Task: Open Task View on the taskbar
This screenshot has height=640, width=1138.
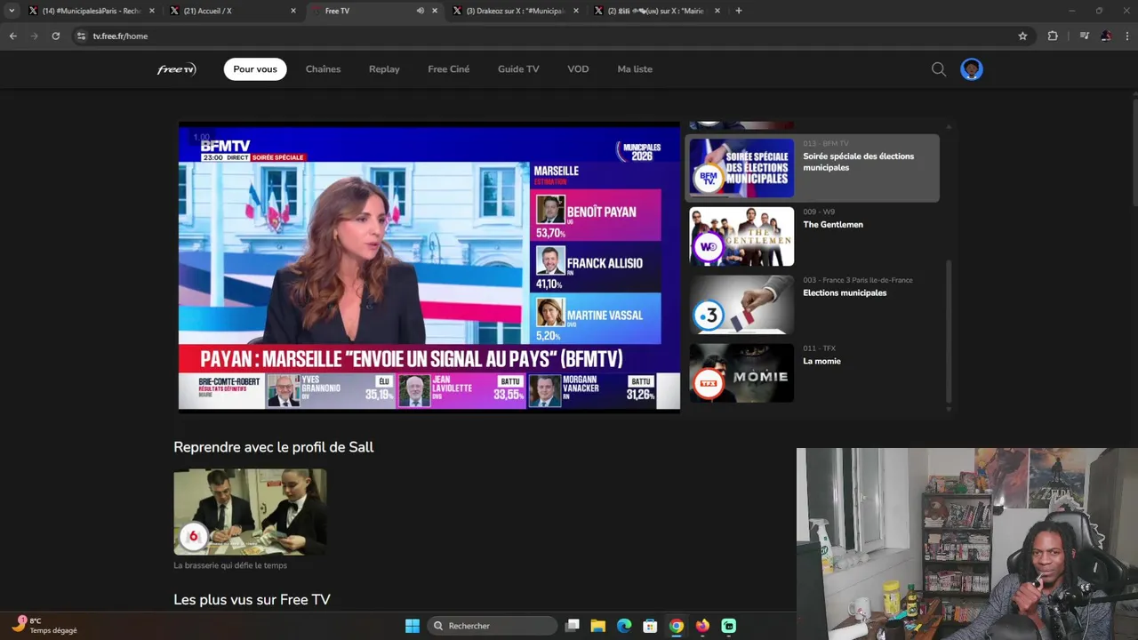Action: click(573, 626)
